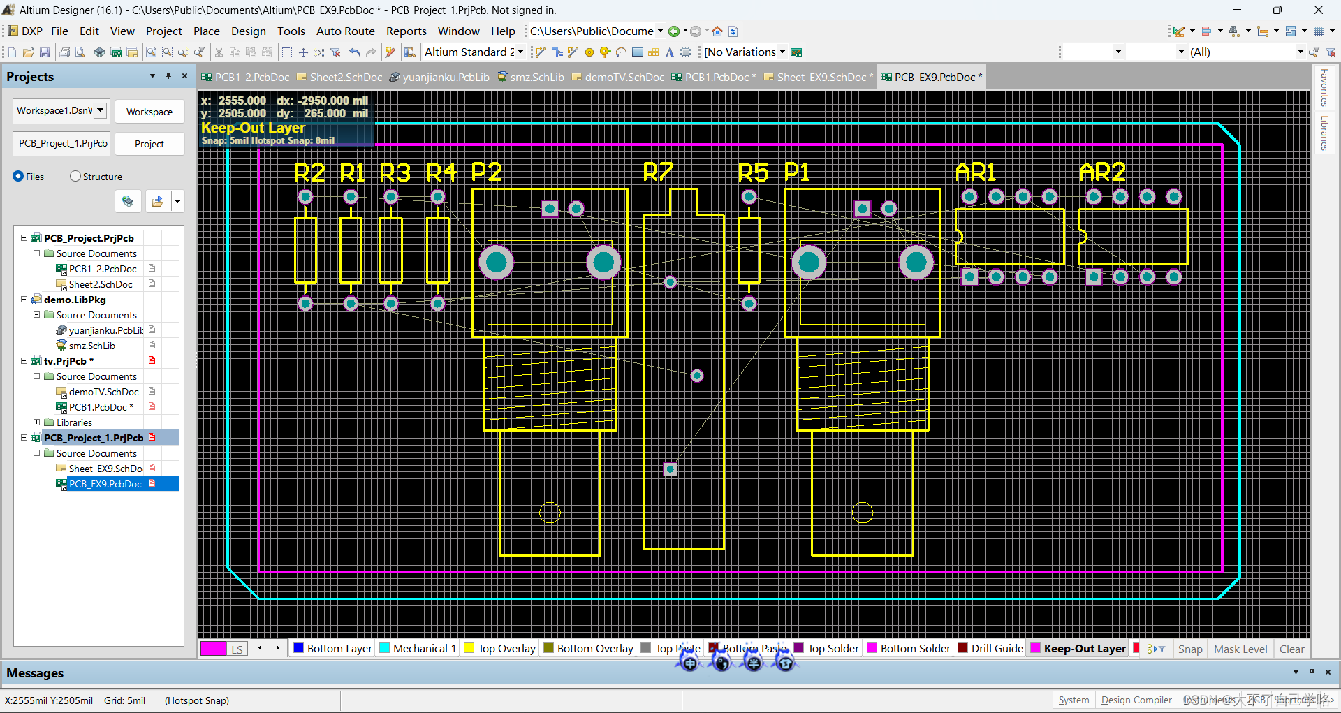The height and width of the screenshot is (713, 1341).
Task: Click the Zoom Area icon
Action: [167, 52]
